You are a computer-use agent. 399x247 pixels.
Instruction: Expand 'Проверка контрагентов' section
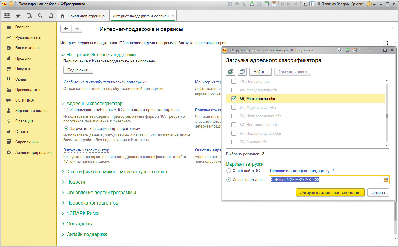point(63,203)
